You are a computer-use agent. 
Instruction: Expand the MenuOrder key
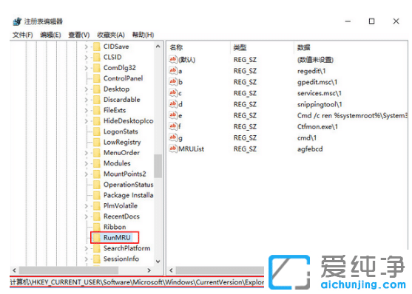[87, 153]
